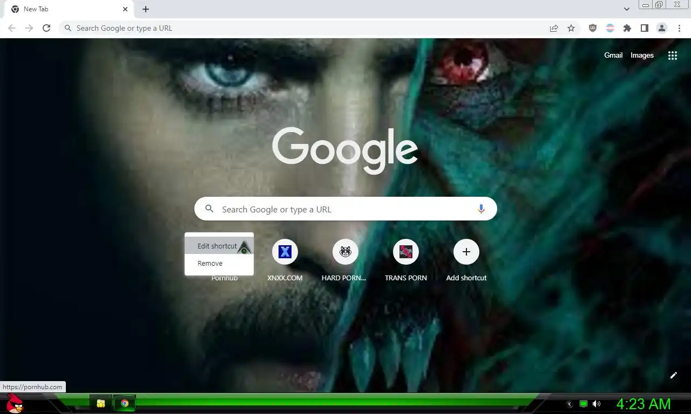Click the green monitor tray icon

coord(584,404)
